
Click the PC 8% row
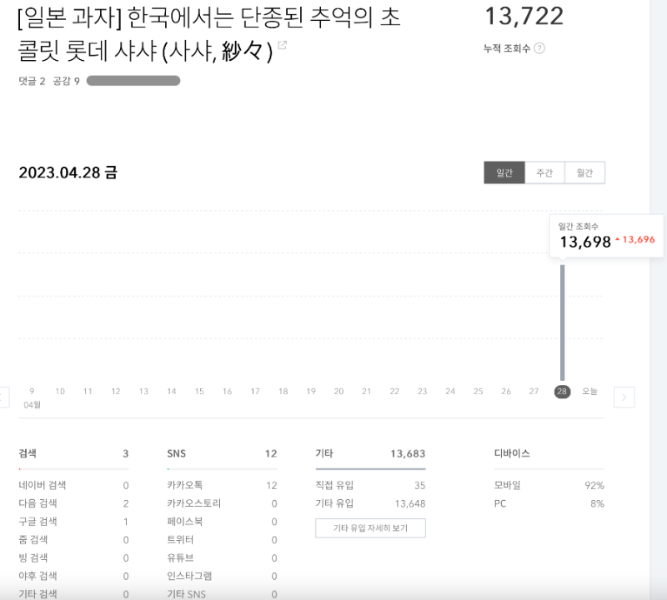coord(549,503)
